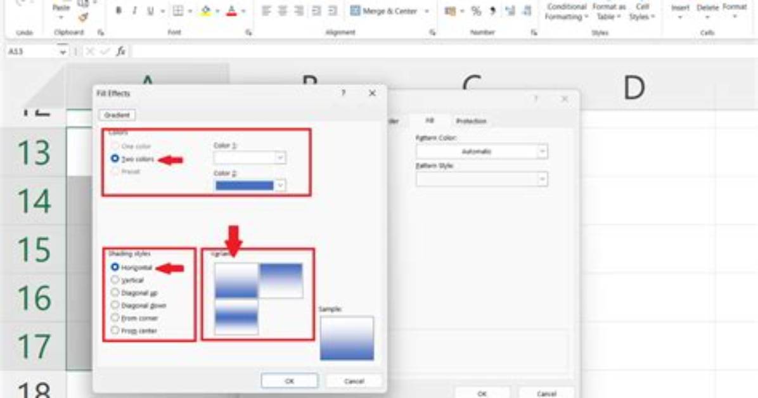Screen dimensions: 758x398
Task: Open the Color 1 dropdown
Action: click(280, 158)
